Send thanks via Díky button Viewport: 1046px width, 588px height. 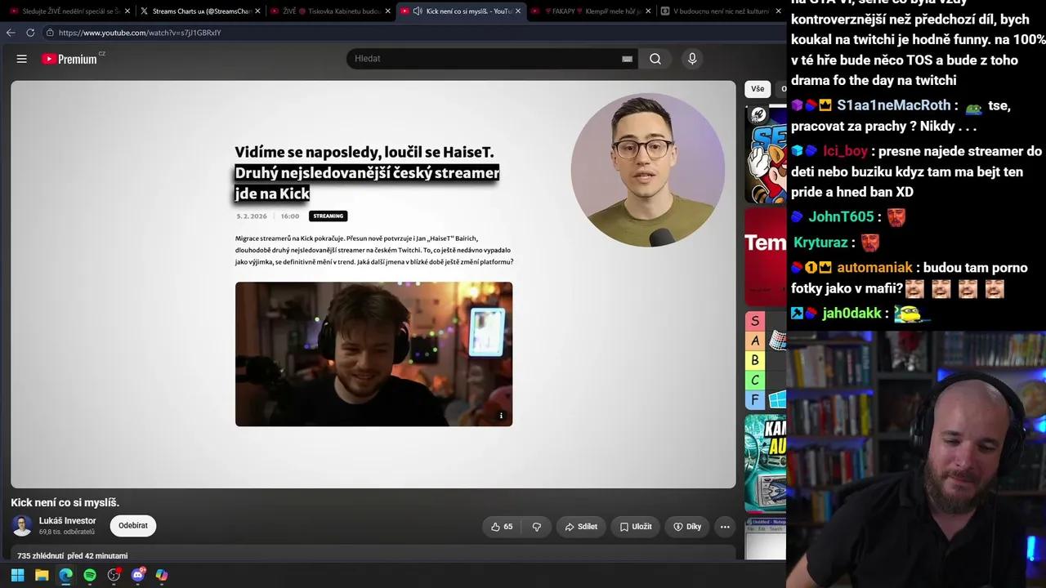[x=687, y=527]
